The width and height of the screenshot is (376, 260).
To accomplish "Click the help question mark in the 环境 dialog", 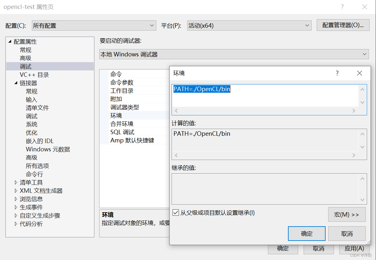I will pos(337,73).
